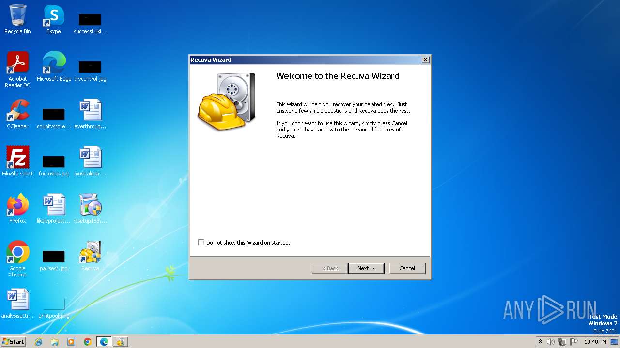Switch to the Edge taskbar button
Viewport: 620px width, 348px height.
coord(104,342)
